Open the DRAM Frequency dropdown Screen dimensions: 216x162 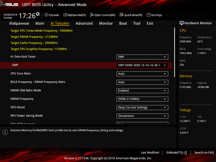tap(142, 99)
